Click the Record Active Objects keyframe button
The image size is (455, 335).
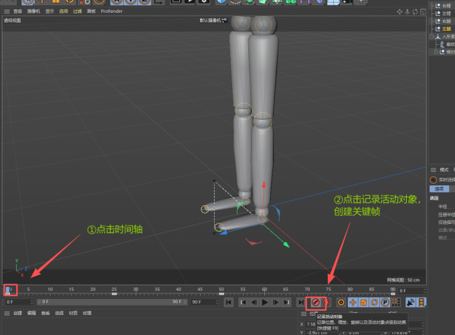[315, 302]
